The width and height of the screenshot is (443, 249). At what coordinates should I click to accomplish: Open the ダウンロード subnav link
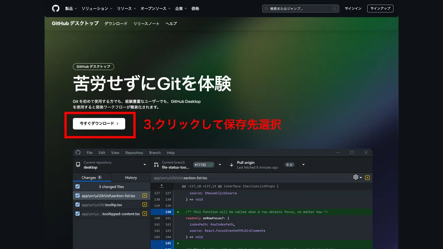[116, 24]
